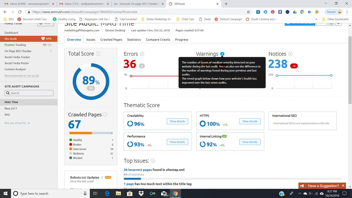Open the '36 incorrect pages' link
The width and height of the screenshot is (352, 198).
[x=138, y=170]
